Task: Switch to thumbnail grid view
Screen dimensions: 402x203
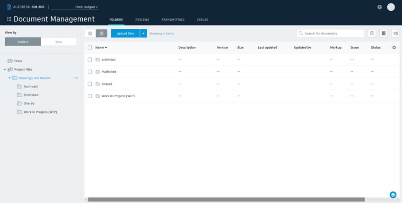Action: click(x=90, y=34)
